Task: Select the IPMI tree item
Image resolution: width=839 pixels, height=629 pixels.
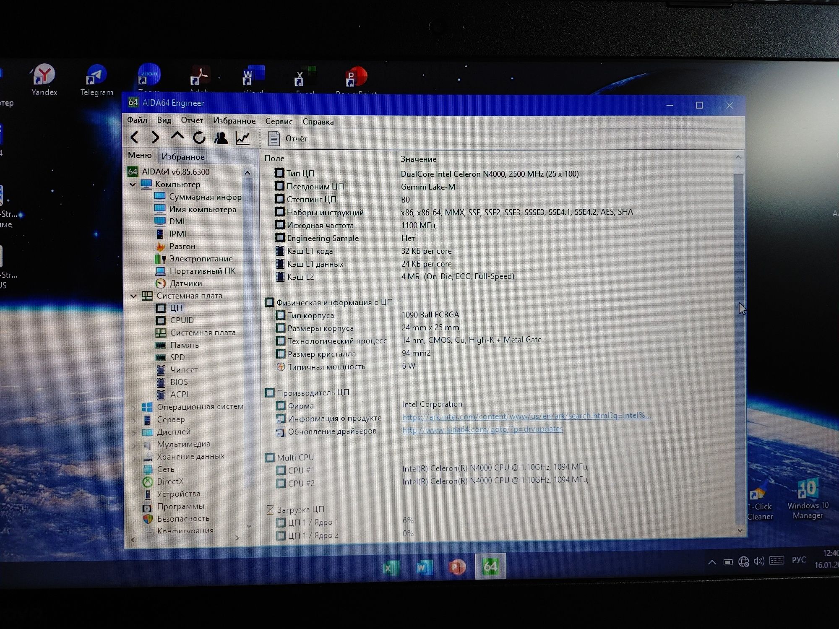Action: [x=170, y=234]
